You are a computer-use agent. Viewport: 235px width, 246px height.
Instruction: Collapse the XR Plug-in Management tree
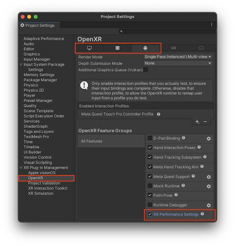pyautogui.click(x=21, y=168)
